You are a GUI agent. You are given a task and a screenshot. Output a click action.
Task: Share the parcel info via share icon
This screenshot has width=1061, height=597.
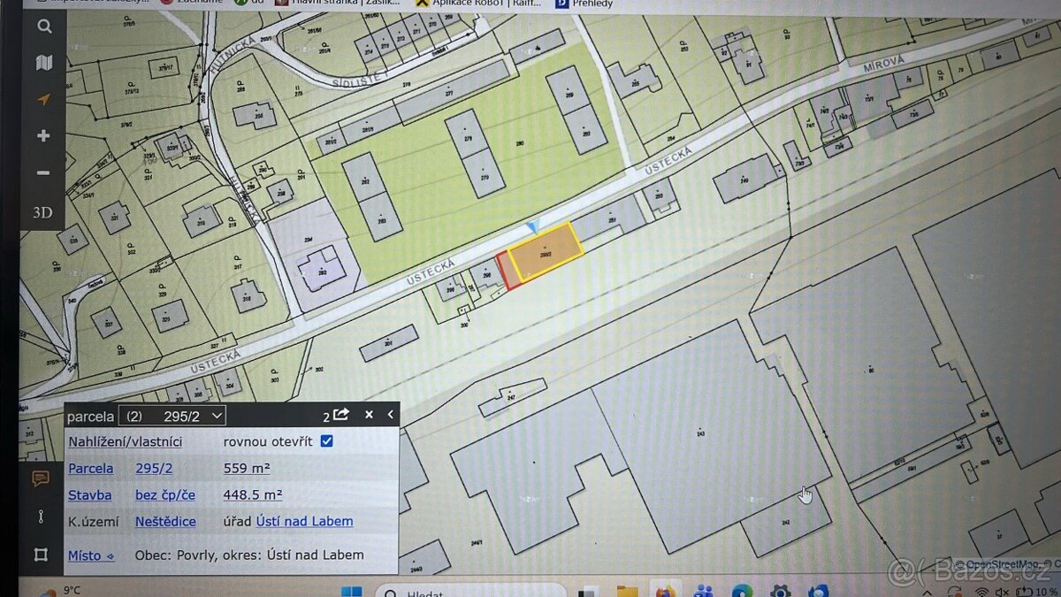pyautogui.click(x=340, y=415)
